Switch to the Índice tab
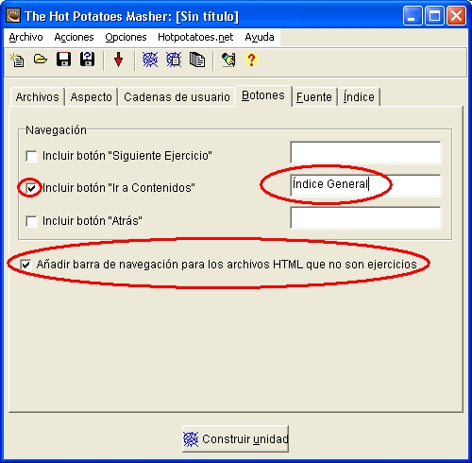The width and height of the screenshot is (472, 463). (359, 97)
